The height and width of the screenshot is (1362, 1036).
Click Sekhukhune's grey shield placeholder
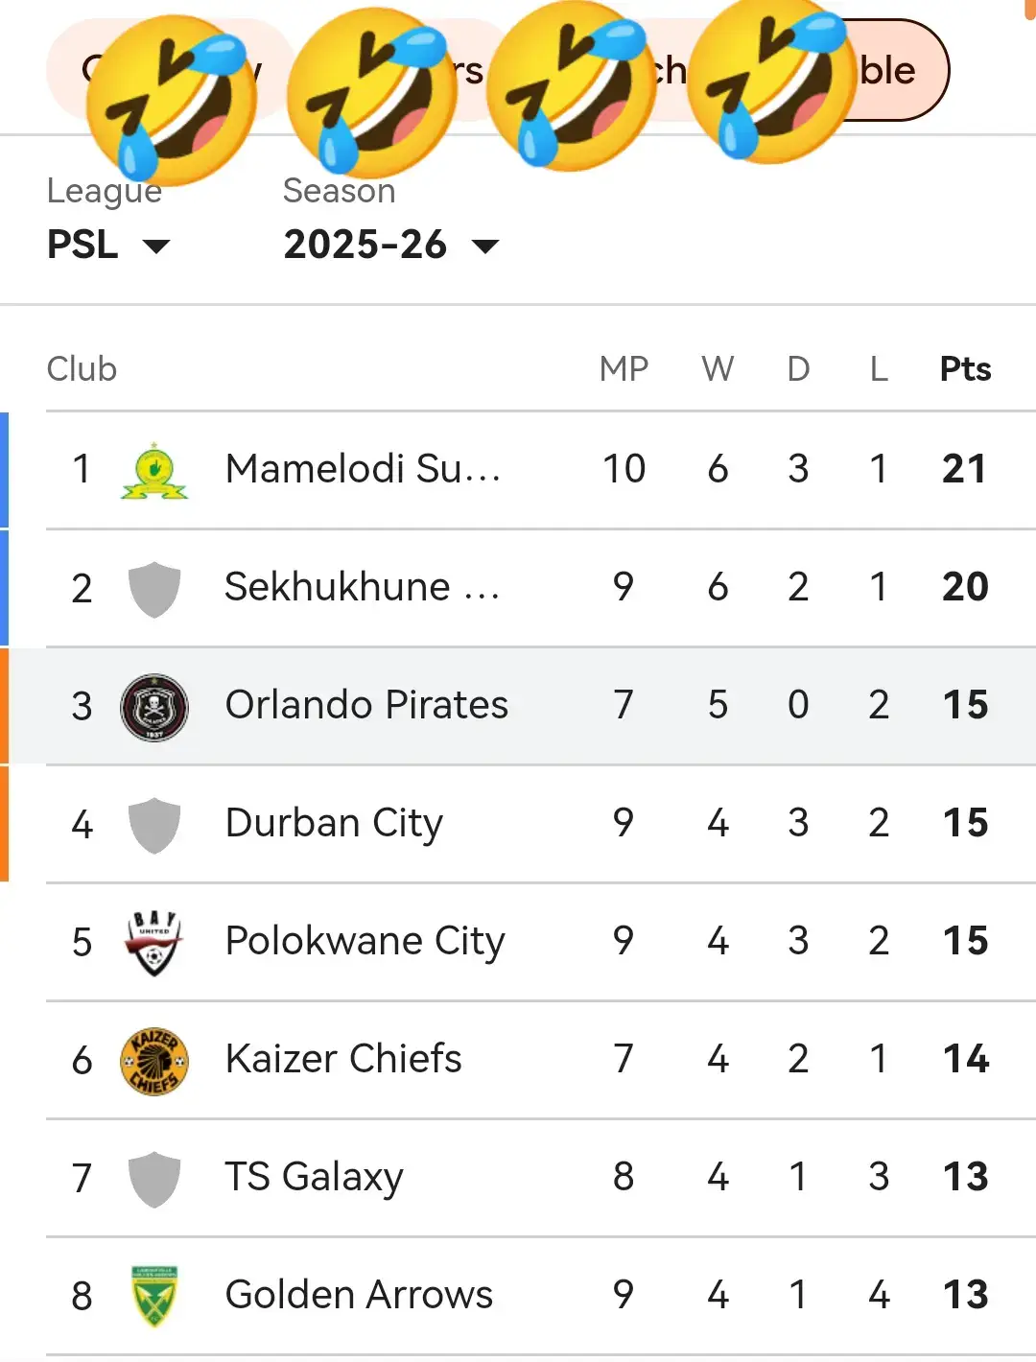pos(153,589)
